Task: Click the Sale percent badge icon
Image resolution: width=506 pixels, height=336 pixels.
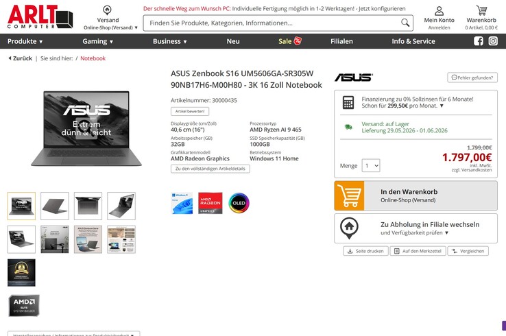Action: (x=298, y=41)
